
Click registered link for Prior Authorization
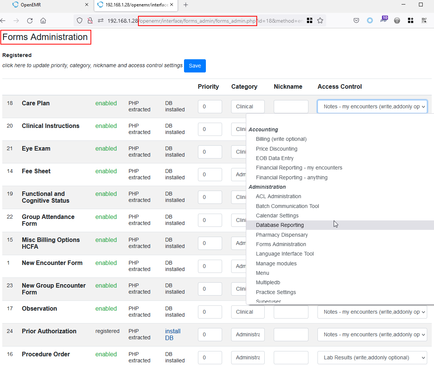107,331
